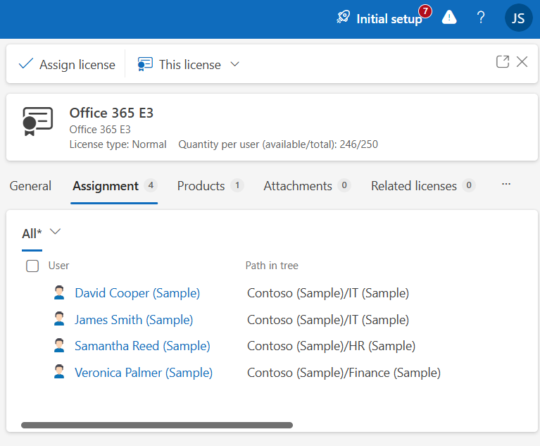Open the Attachments tab

pos(307,186)
